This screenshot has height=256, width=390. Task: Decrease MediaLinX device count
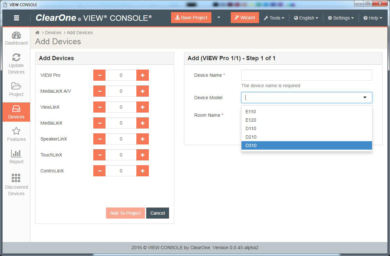coord(100,123)
